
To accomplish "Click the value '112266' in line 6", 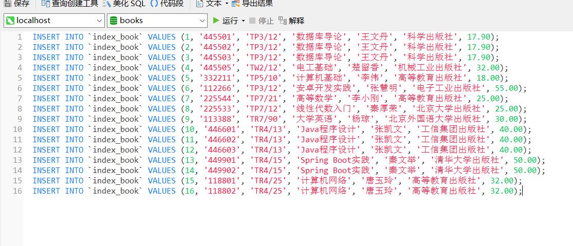I will click(x=218, y=88).
